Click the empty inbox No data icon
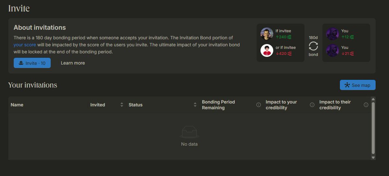This screenshot has width=389, height=176. click(x=189, y=132)
